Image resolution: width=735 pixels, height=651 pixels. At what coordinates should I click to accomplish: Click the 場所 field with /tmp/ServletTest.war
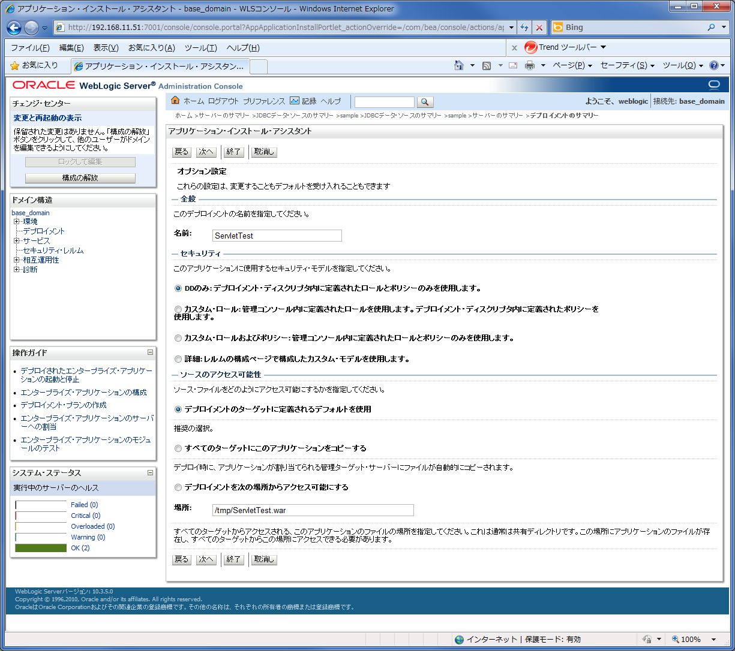pos(313,510)
